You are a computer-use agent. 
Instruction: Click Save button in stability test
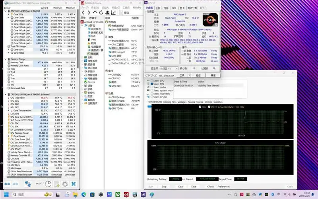[194, 187]
